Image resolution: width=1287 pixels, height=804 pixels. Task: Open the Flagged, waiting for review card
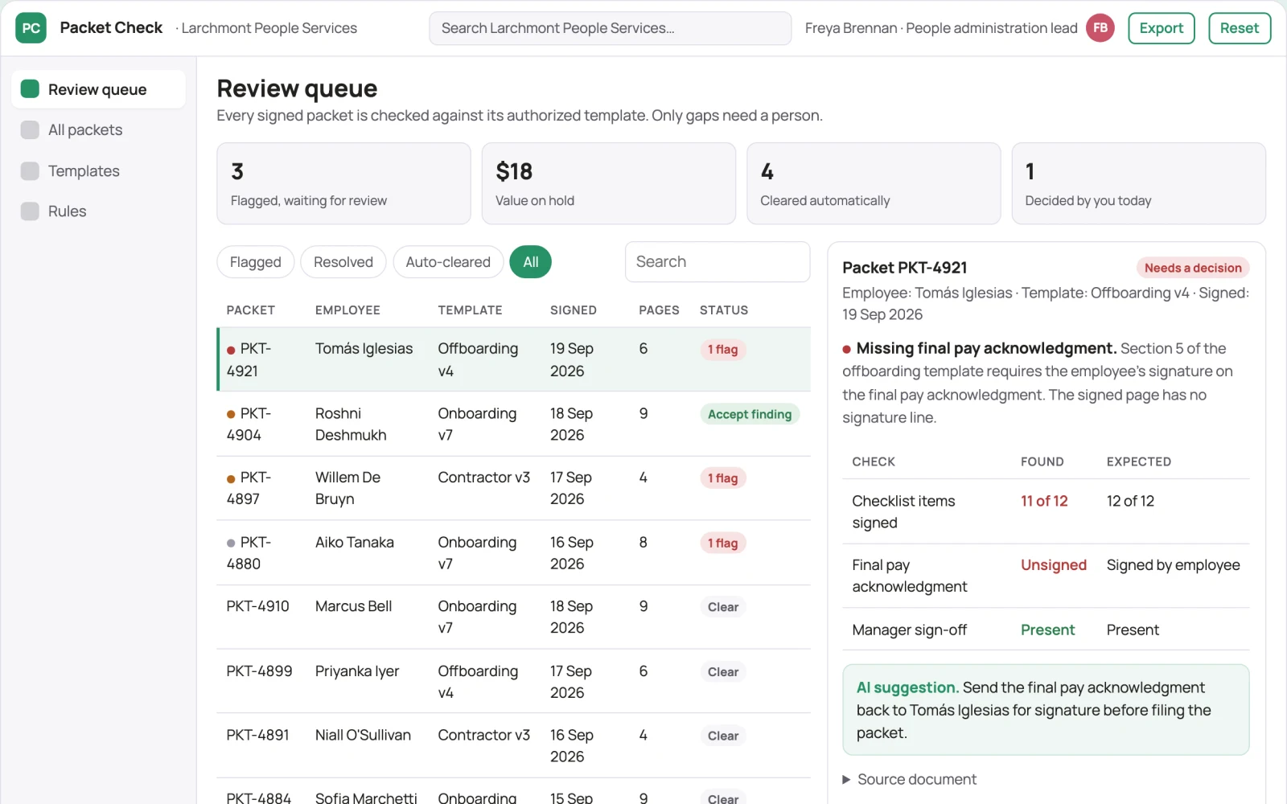[x=343, y=183]
